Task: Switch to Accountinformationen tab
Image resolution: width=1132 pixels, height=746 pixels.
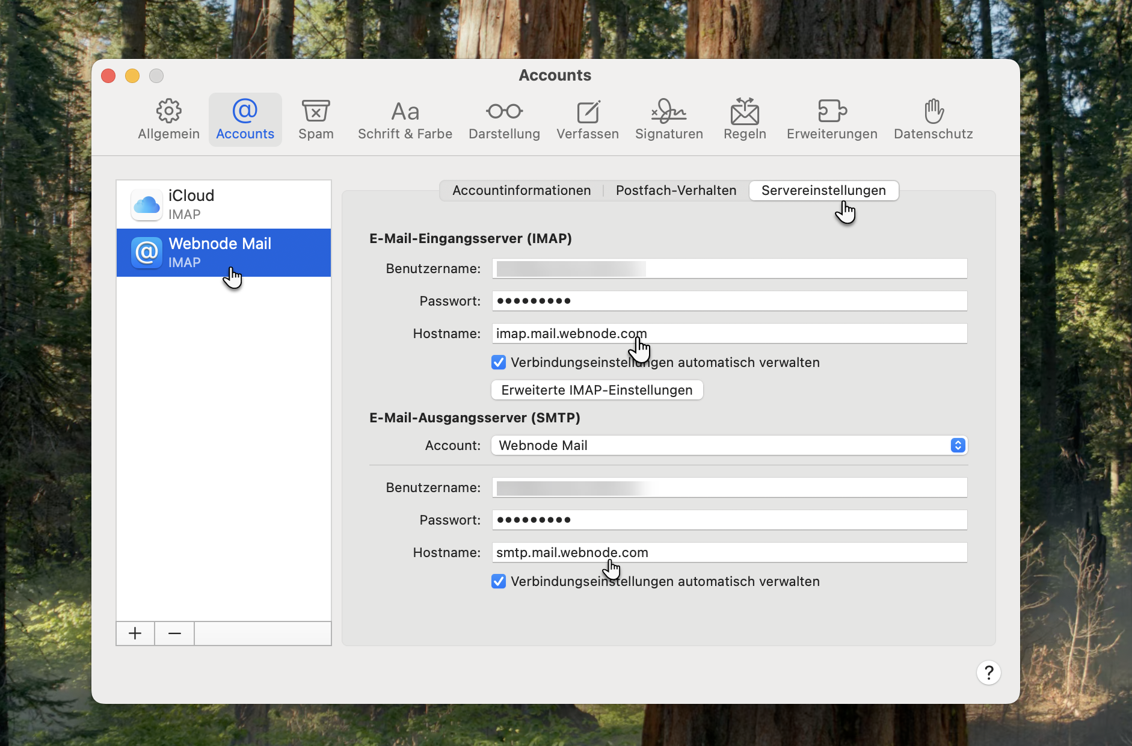Action: [521, 191]
